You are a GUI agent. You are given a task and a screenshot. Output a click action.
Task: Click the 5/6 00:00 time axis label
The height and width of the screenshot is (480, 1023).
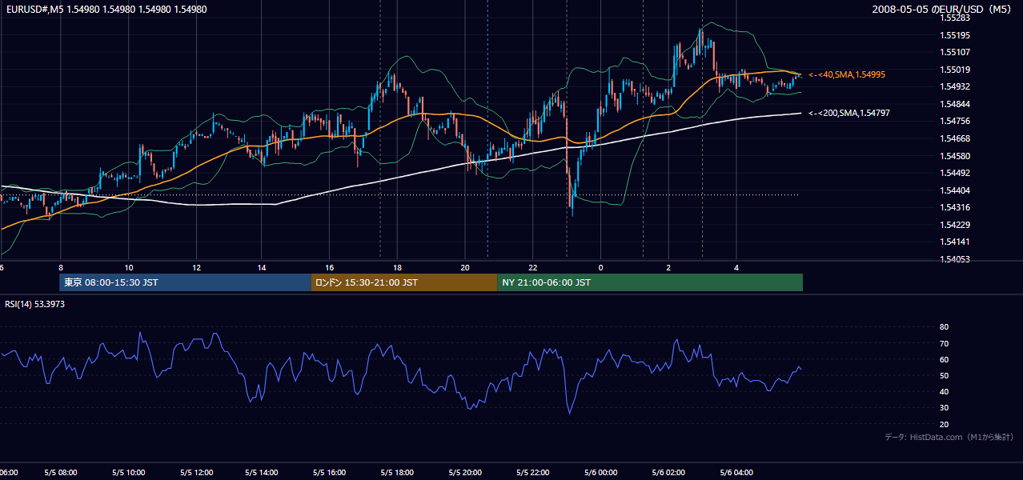(600, 473)
